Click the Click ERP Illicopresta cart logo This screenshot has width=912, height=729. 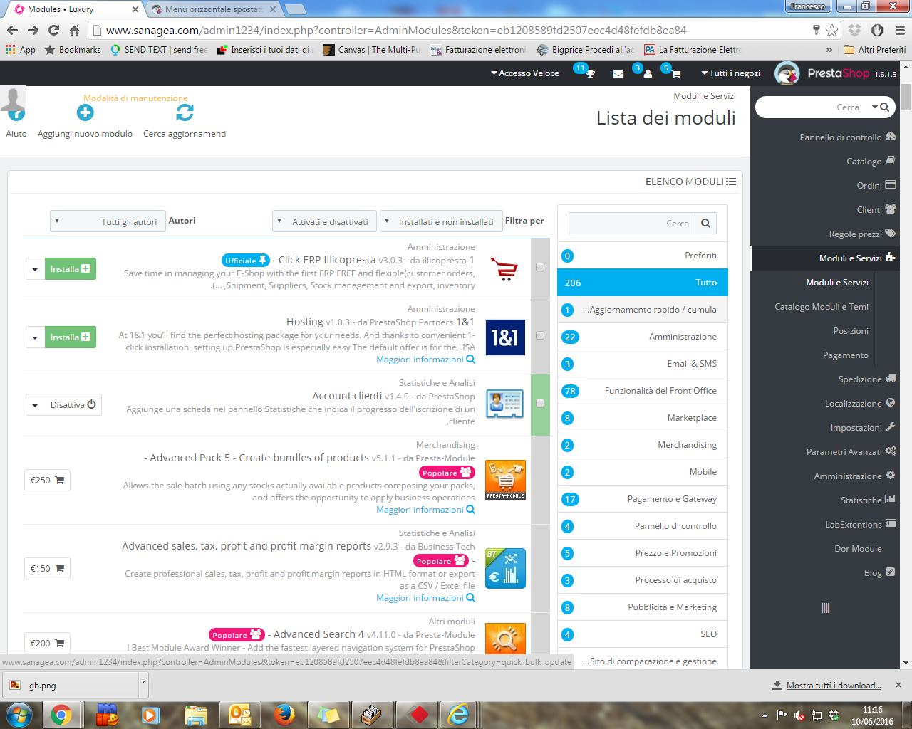pyautogui.click(x=505, y=268)
